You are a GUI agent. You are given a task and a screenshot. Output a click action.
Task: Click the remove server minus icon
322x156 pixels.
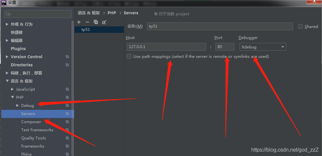pos(87,22)
